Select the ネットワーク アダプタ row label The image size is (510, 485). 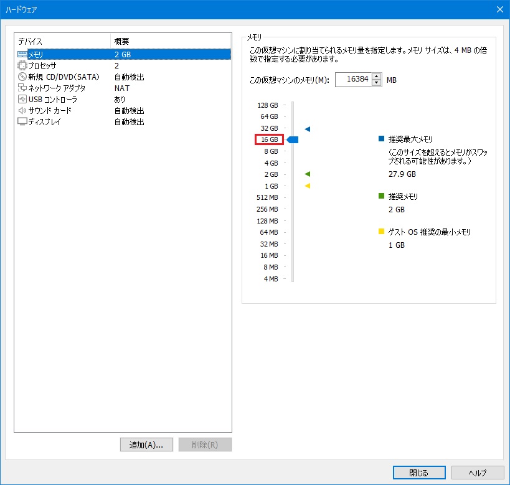(57, 88)
